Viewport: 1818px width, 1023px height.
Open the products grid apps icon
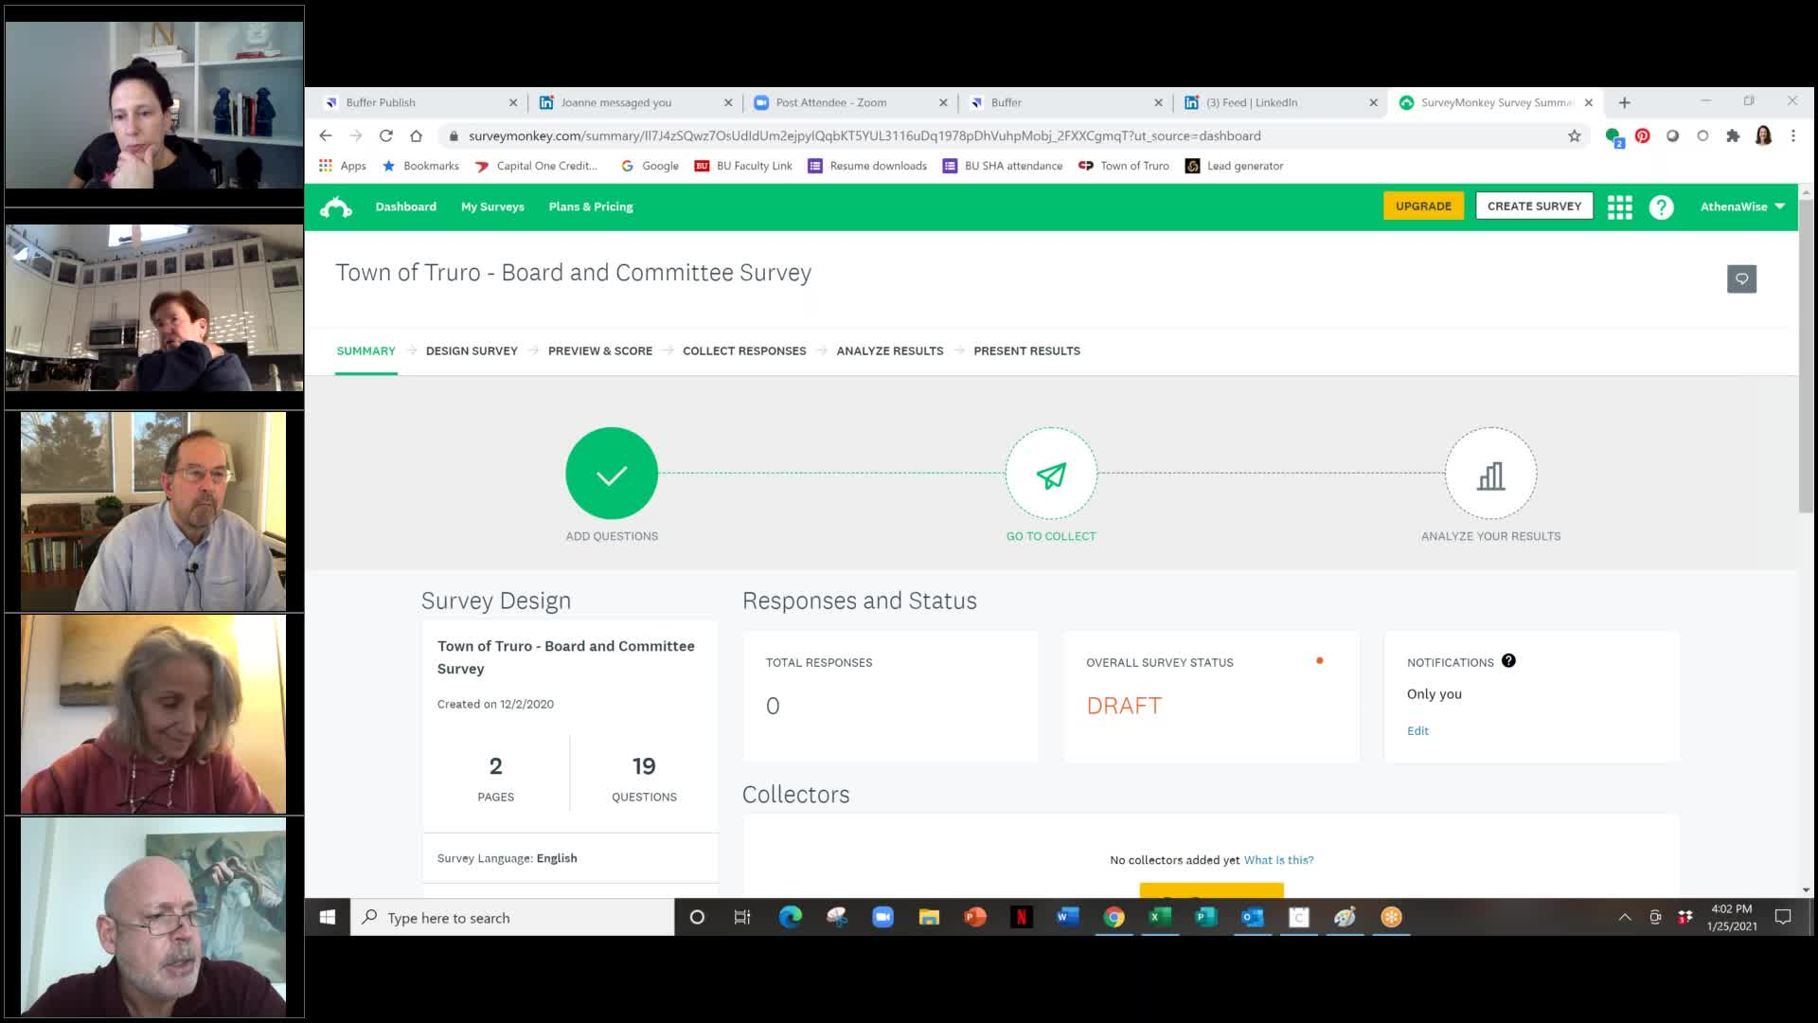pyautogui.click(x=1619, y=206)
